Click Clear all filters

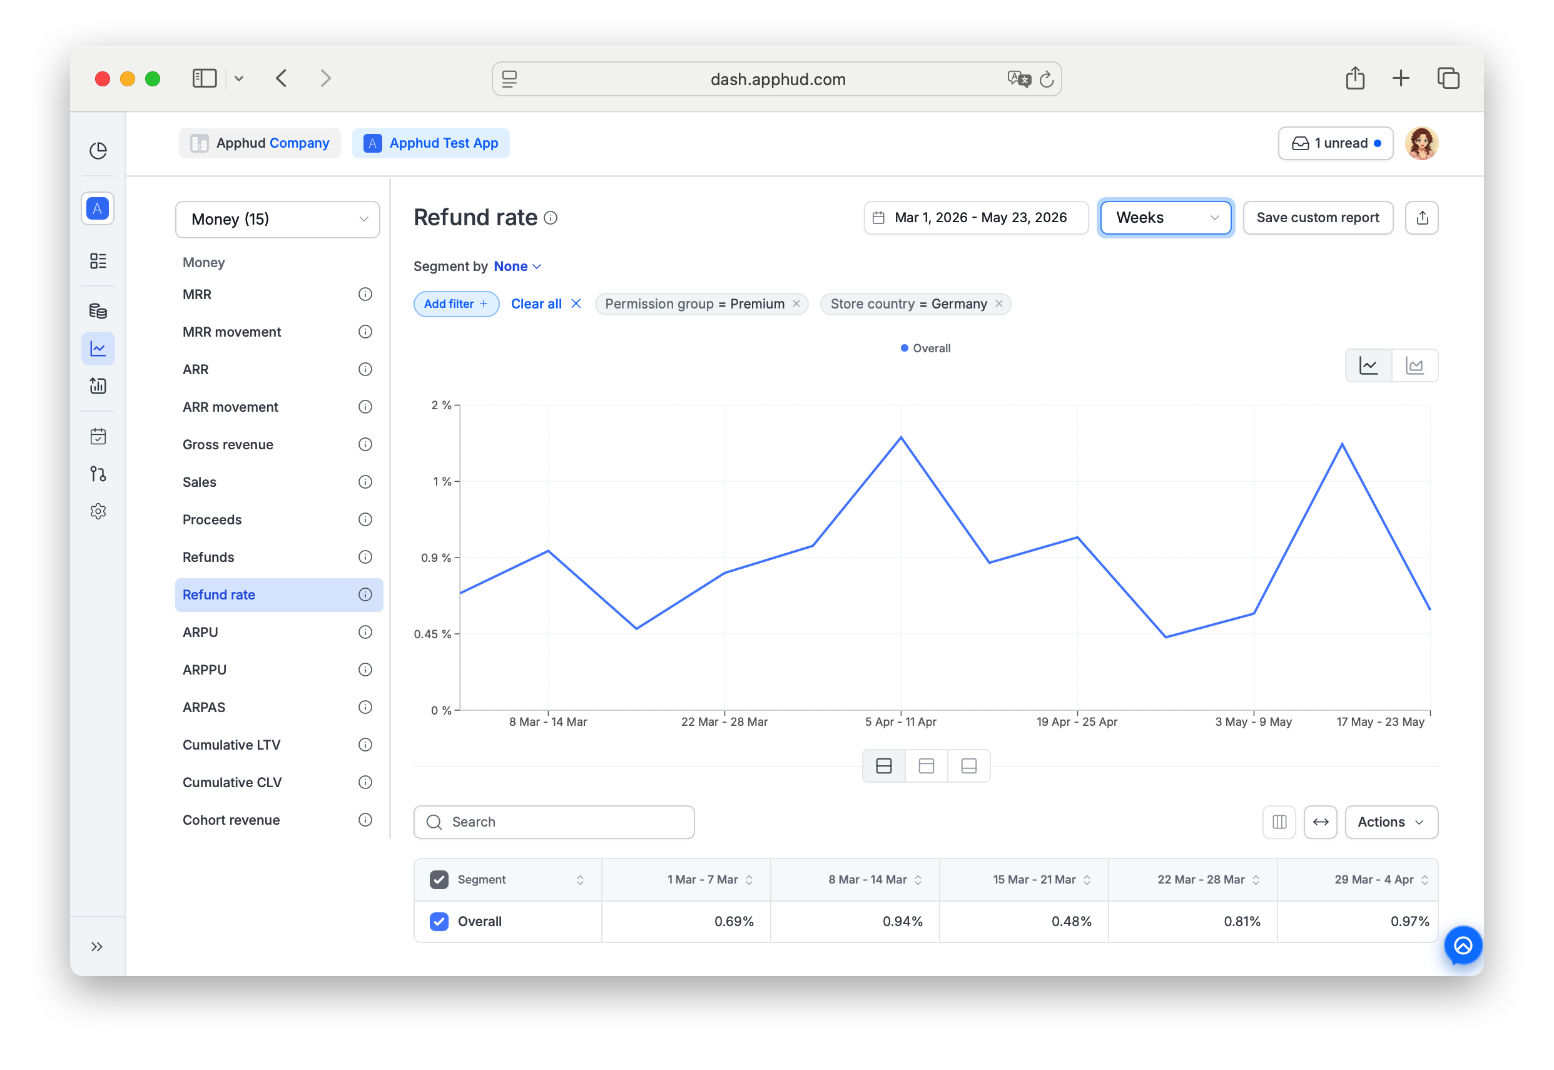[x=546, y=303]
